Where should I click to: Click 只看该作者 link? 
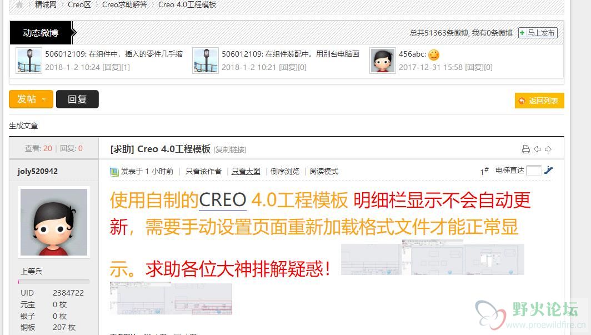coord(203,172)
